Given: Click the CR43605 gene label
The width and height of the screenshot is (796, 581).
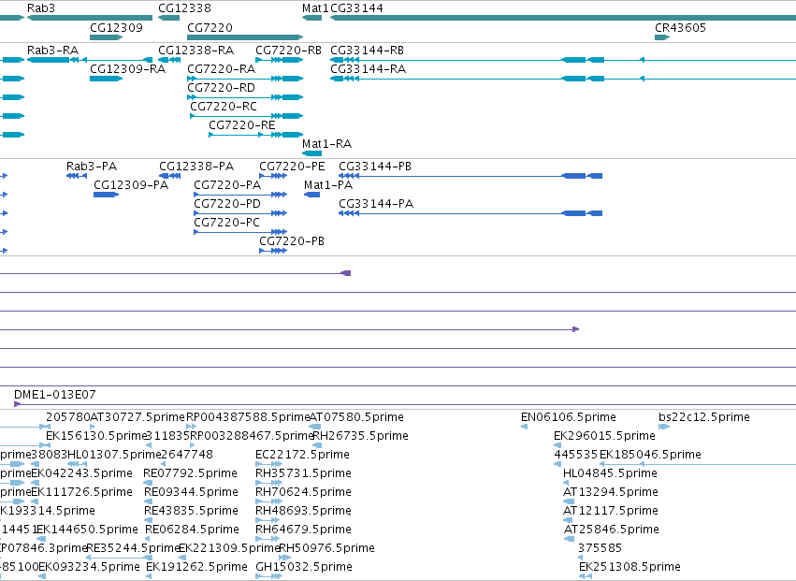Looking at the screenshot, I should (680, 27).
